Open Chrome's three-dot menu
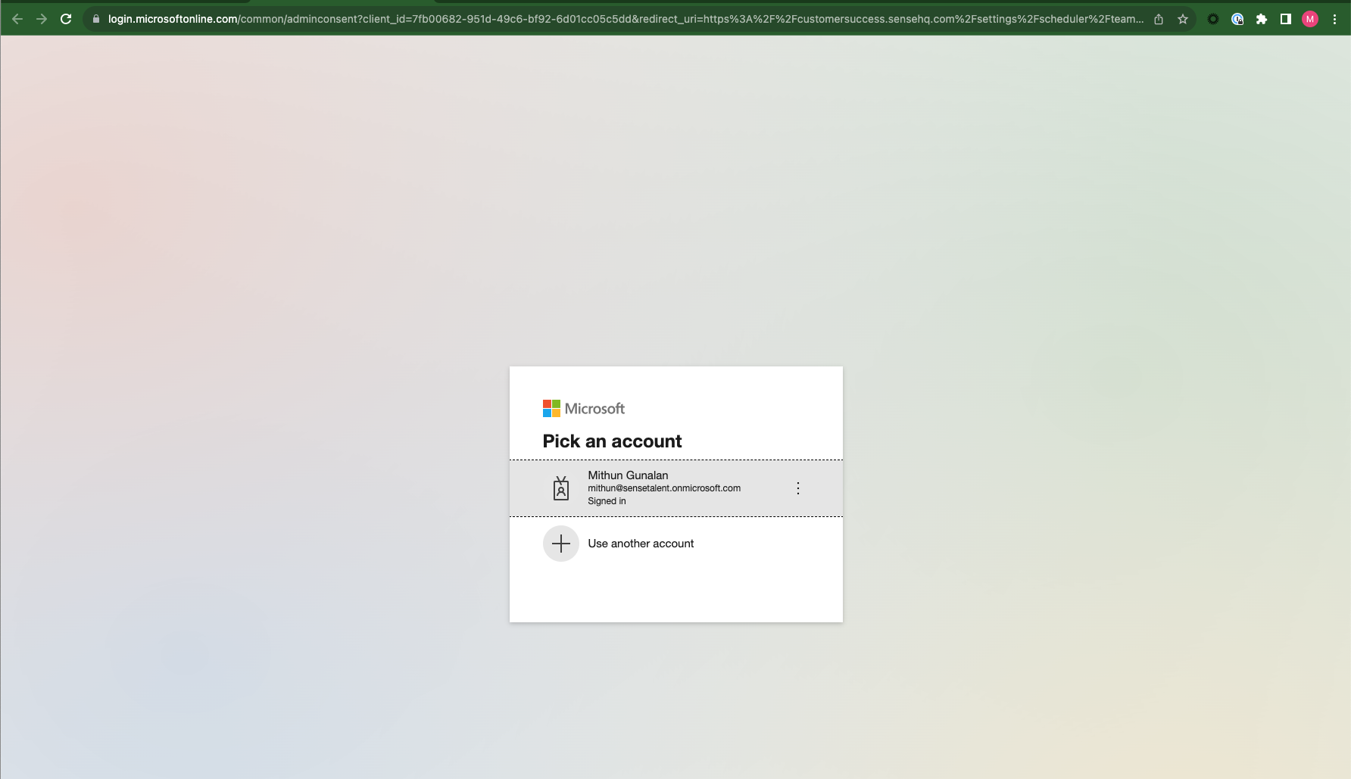 click(x=1334, y=19)
